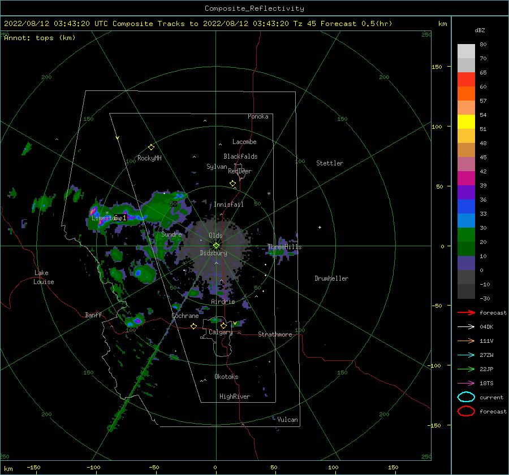Click the yellow storm track label 61
The width and height of the screenshot is (509, 475).
(120, 218)
